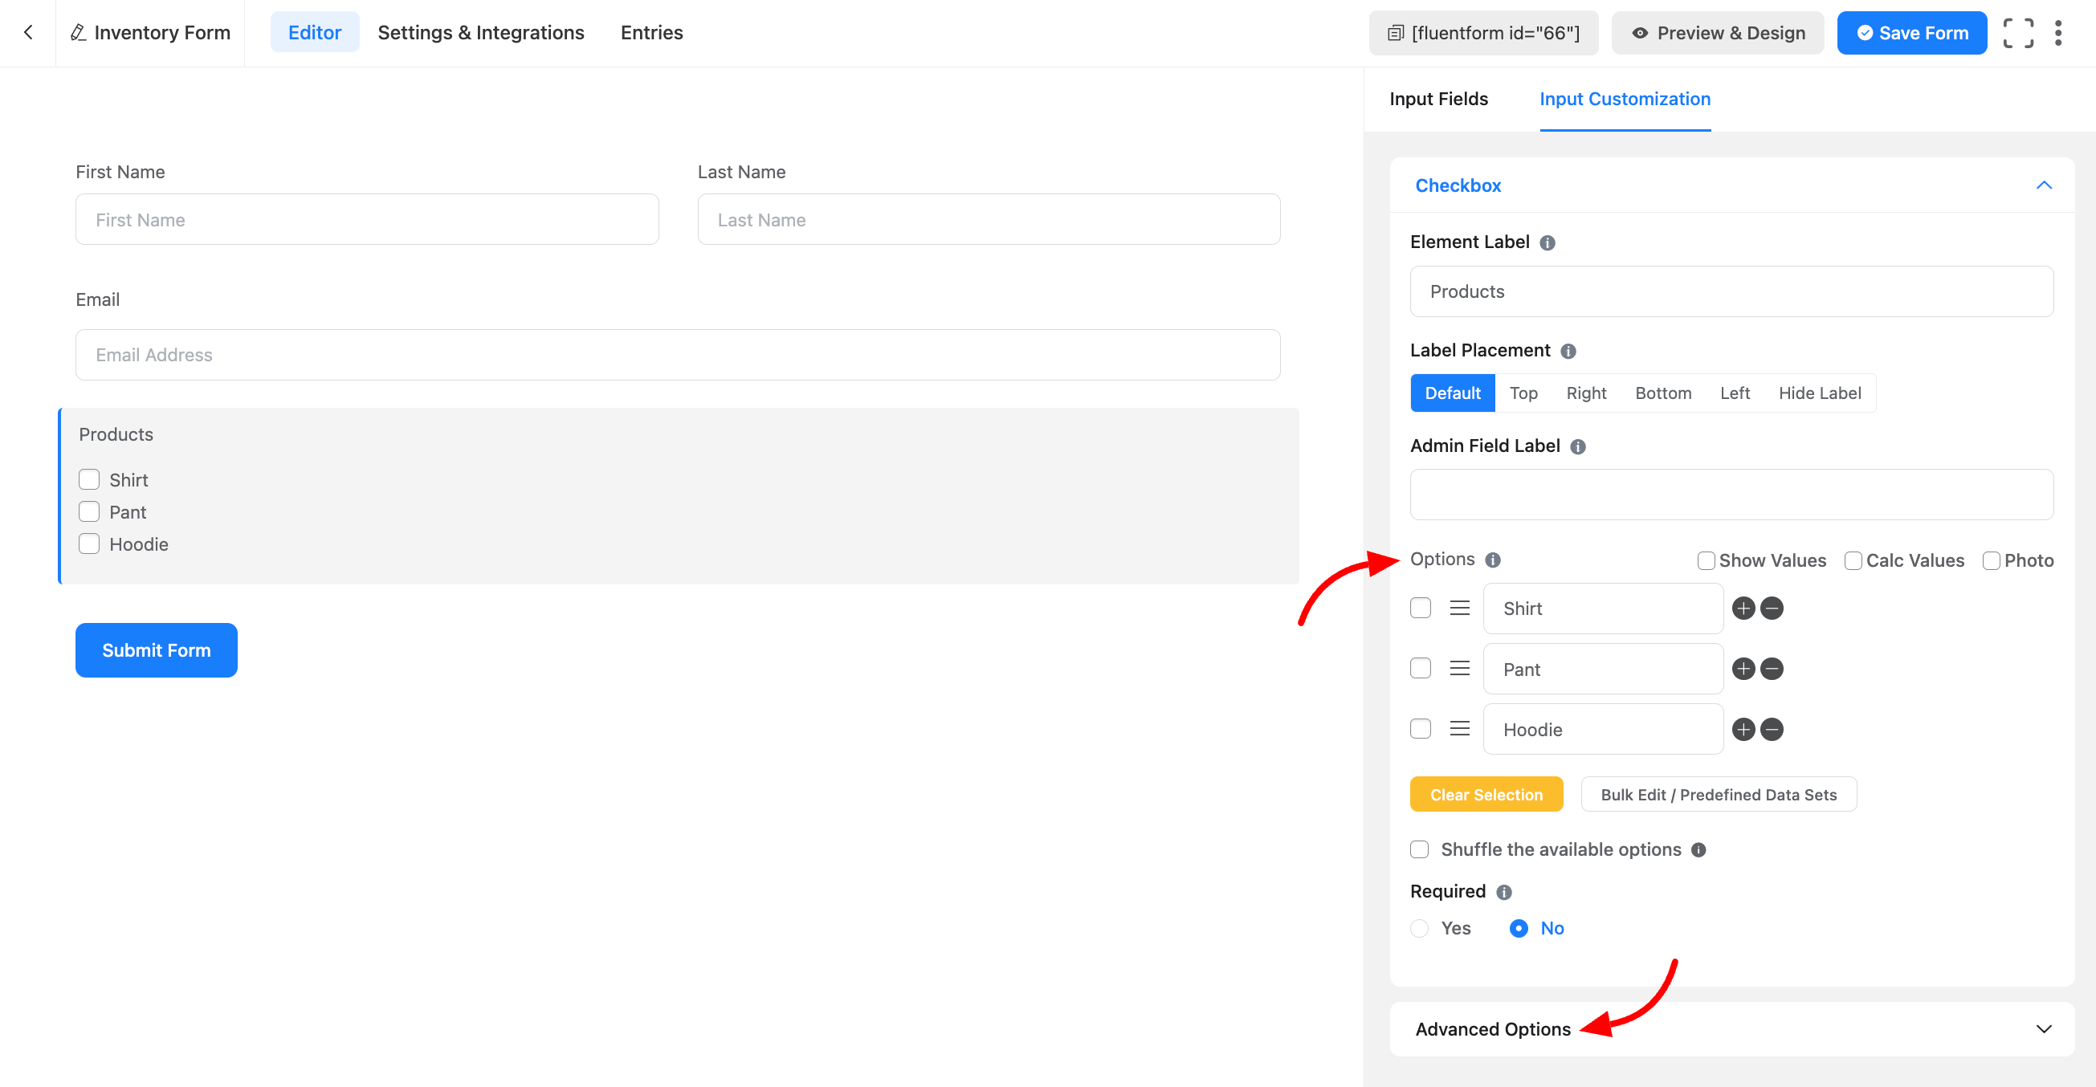Collapse the Checkbox settings panel
Viewport: 2096px width, 1087px height.
coord(2043,185)
